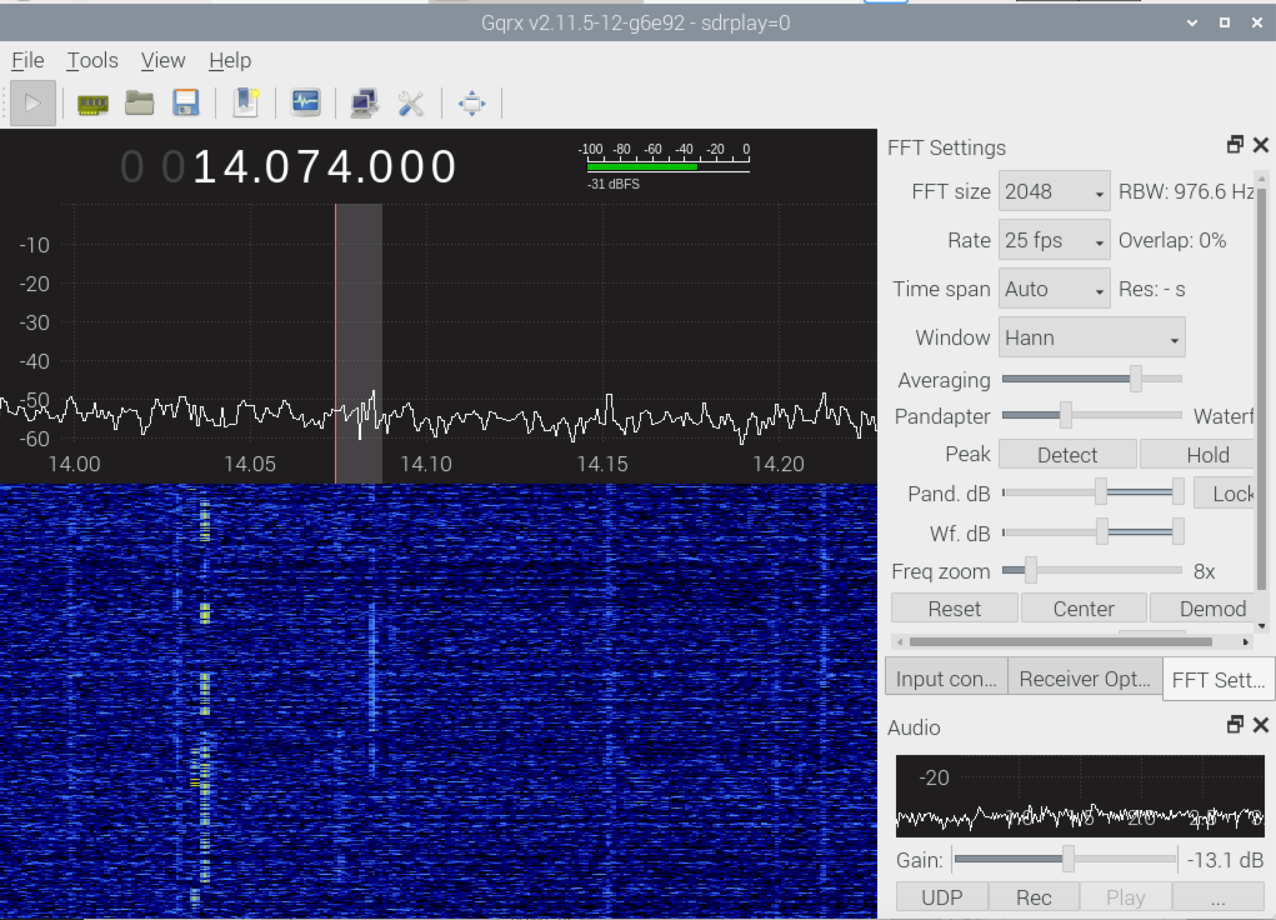Start DSP processing with the play icon
Viewport: 1276px width, 920px height.
[32, 102]
